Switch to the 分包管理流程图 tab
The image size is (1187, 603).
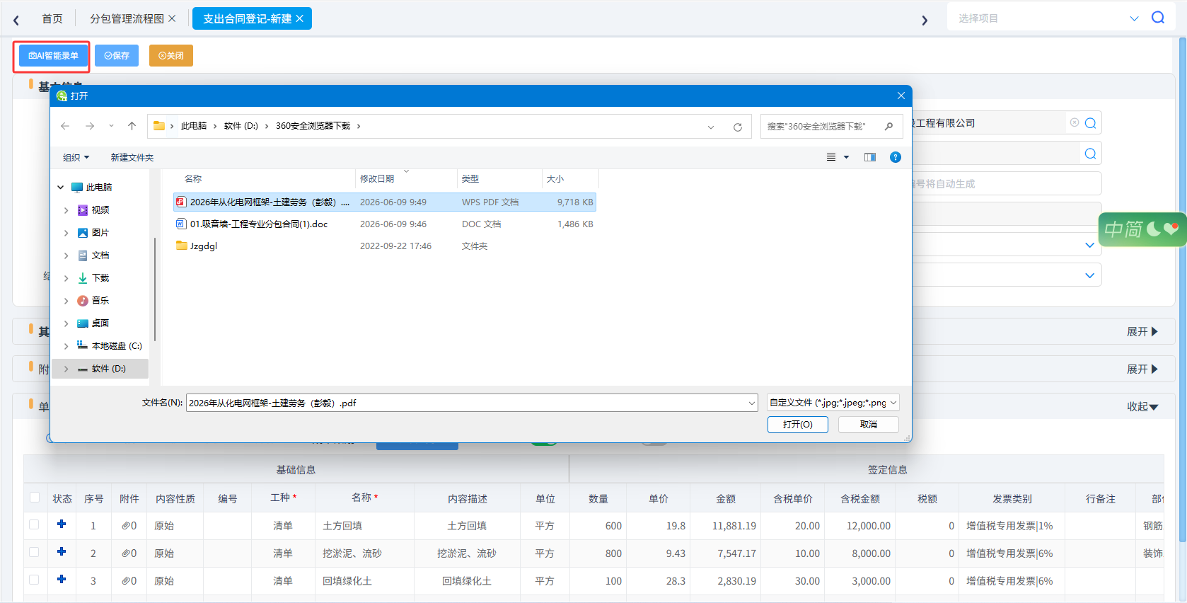point(127,18)
